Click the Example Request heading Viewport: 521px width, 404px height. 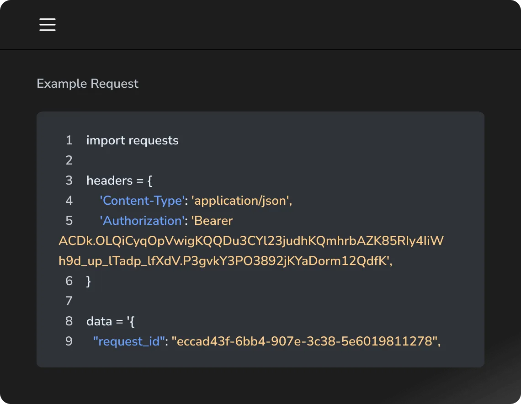coord(87,84)
